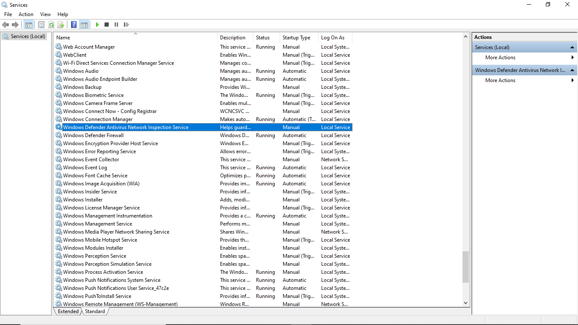
Task: Select Windows Image Acquisition (WIA) service
Action: point(203,184)
